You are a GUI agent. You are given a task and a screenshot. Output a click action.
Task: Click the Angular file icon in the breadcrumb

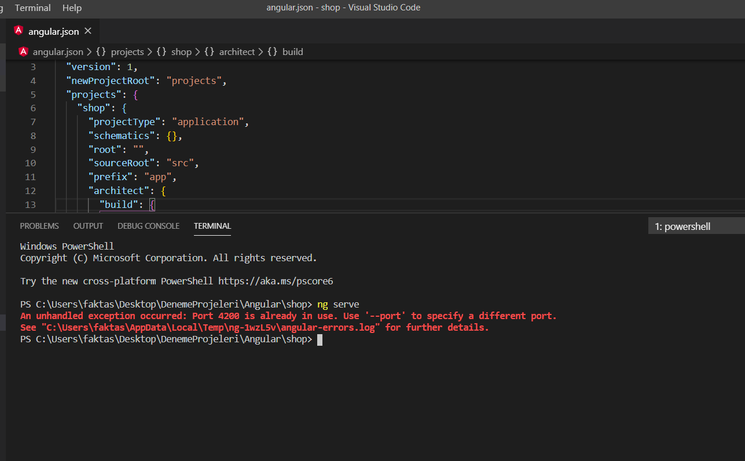[23, 52]
